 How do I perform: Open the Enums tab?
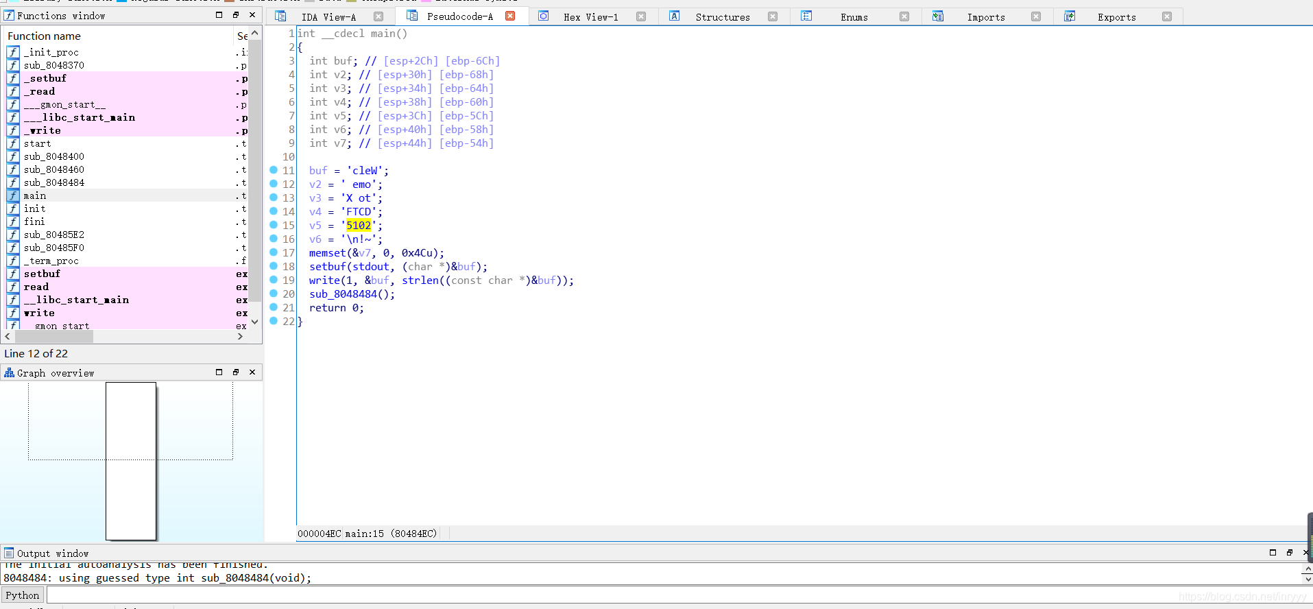tap(854, 17)
